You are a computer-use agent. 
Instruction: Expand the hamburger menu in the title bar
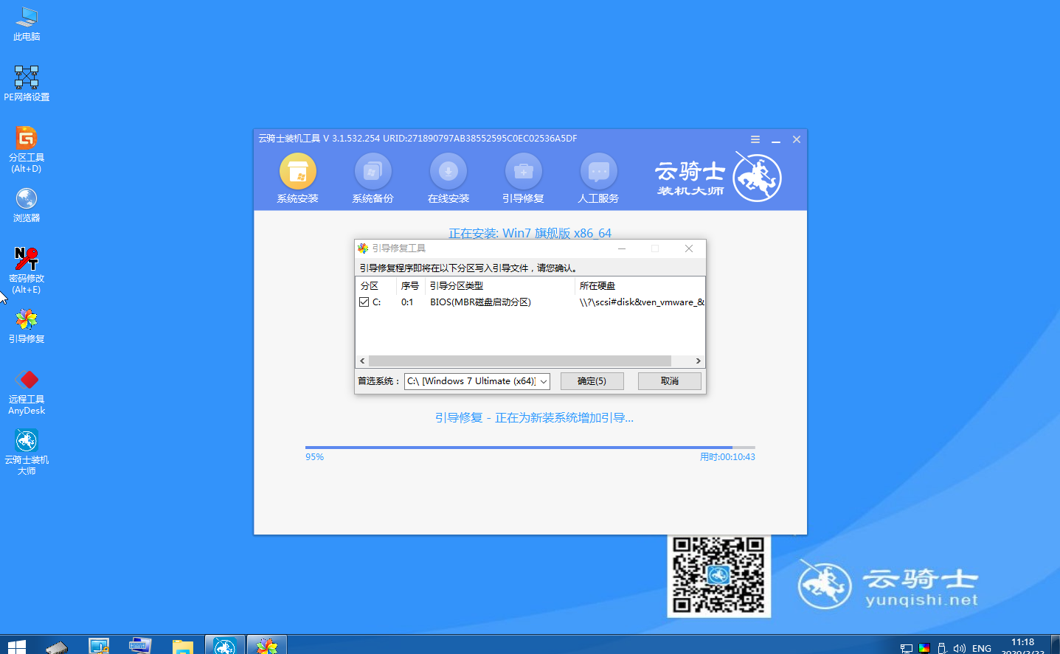pos(755,139)
